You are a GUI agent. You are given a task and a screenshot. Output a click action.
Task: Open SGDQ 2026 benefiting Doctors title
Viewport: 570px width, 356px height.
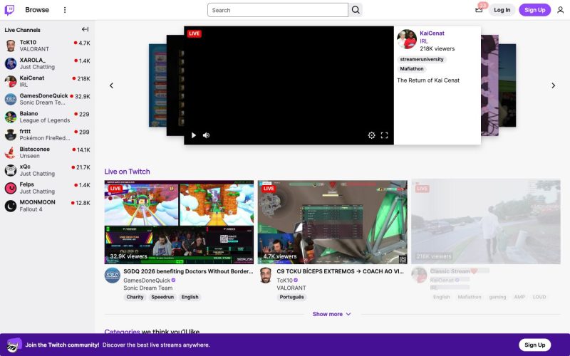[x=188, y=271]
